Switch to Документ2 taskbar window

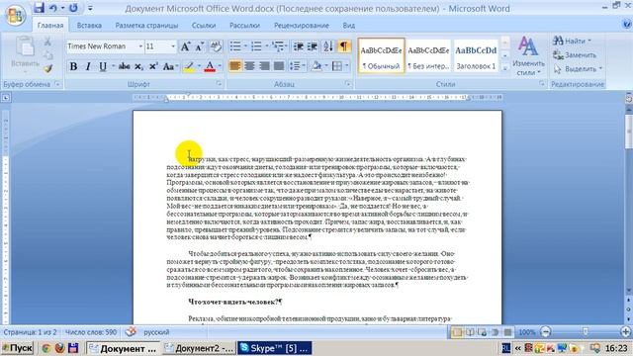pos(200,348)
